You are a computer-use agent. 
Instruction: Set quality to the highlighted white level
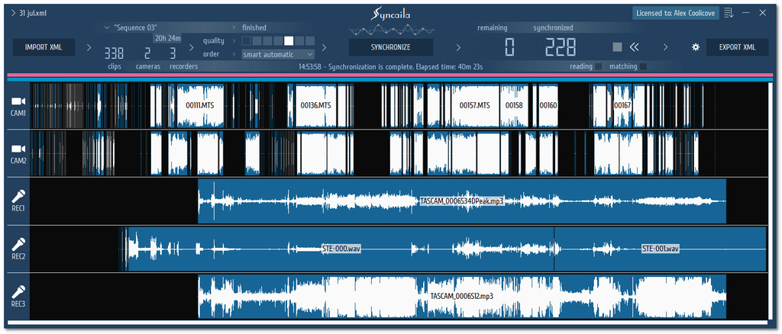pyautogui.click(x=289, y=40)
